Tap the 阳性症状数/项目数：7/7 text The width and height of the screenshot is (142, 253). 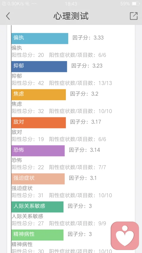click(78, 167)
